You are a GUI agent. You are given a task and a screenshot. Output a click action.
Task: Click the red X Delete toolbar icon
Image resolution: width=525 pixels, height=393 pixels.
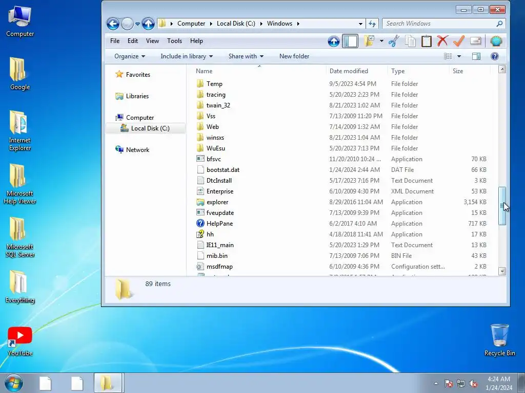(x=442, y=41)
